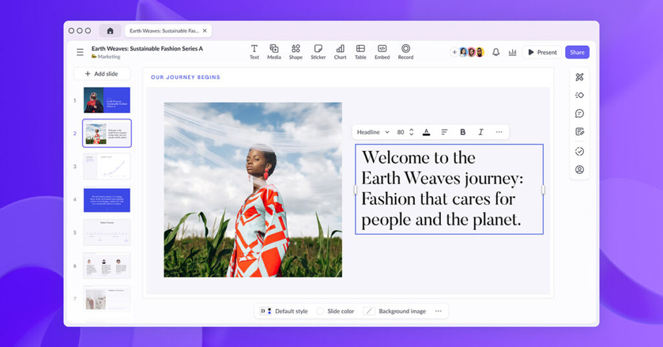
Task: Open the notifications bell
Action: pyautogui.click(x=496, y=52)
